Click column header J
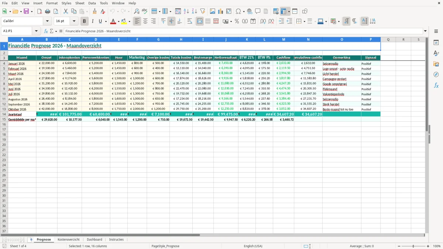This screenshot has width=443, height=249. (226, 39)
